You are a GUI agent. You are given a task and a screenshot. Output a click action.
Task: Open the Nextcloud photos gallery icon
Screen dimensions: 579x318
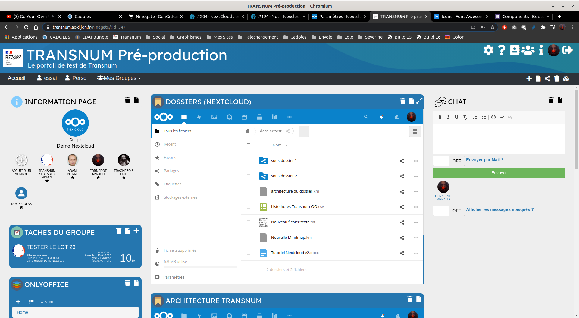(214, 117)
